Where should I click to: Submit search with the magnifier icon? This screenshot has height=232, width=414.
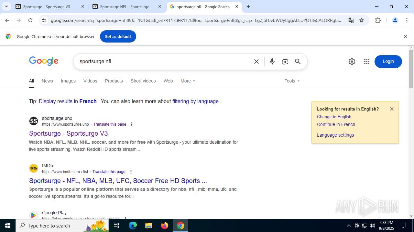pyautogui.click(x=298, y=62)
